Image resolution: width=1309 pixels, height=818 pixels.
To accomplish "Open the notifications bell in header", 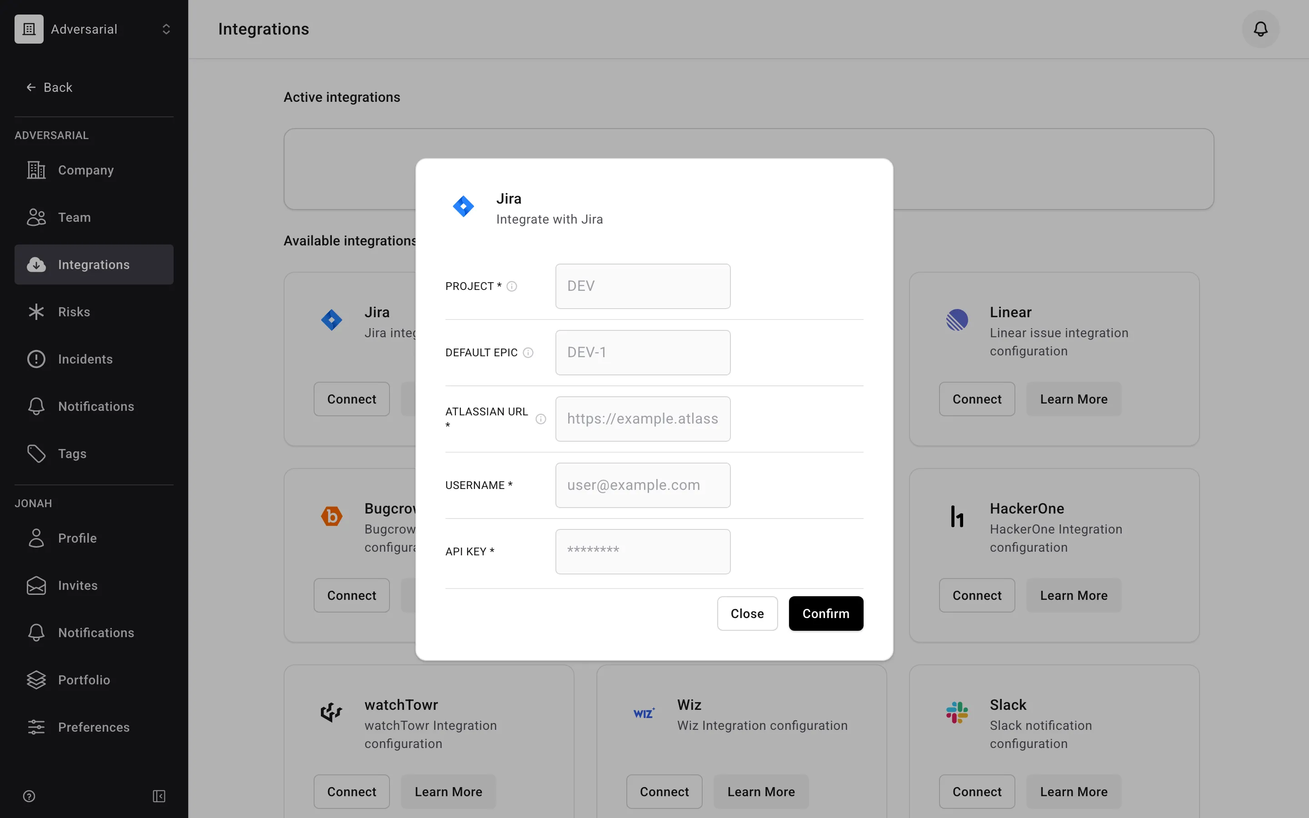I will pos(1260,29).
